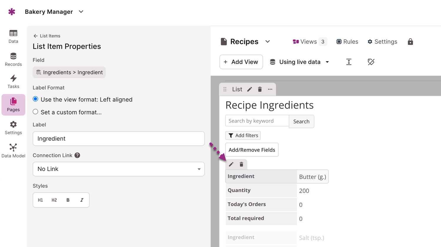Go to Data Model in sidebar
The image size is (441, 247).
tap(13, 150)
